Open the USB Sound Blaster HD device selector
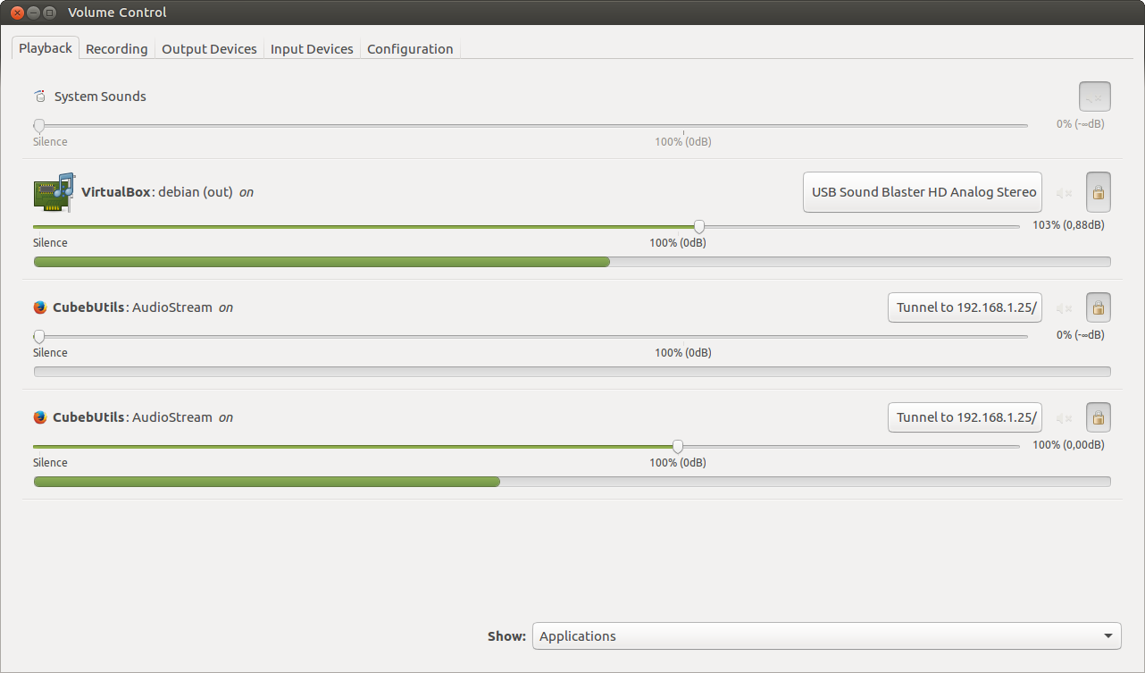The image size is (1145, 673). (x=923, y=192)
